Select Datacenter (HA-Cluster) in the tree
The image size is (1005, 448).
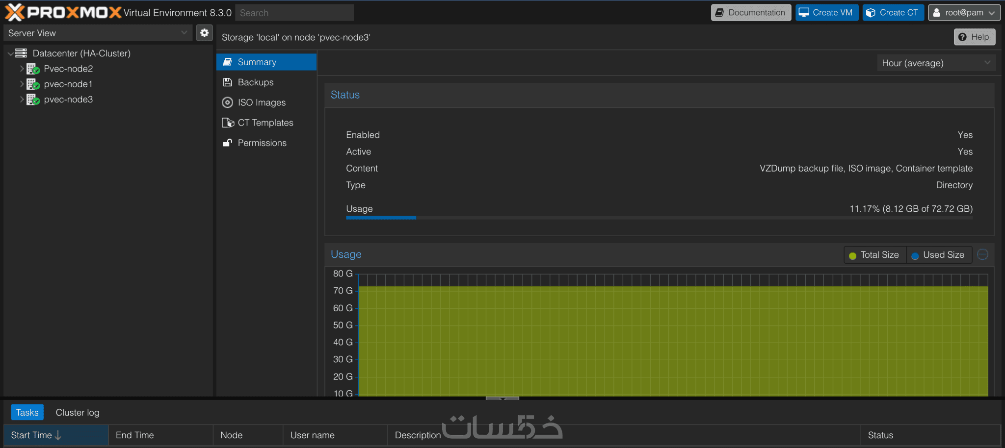point(81,53)
